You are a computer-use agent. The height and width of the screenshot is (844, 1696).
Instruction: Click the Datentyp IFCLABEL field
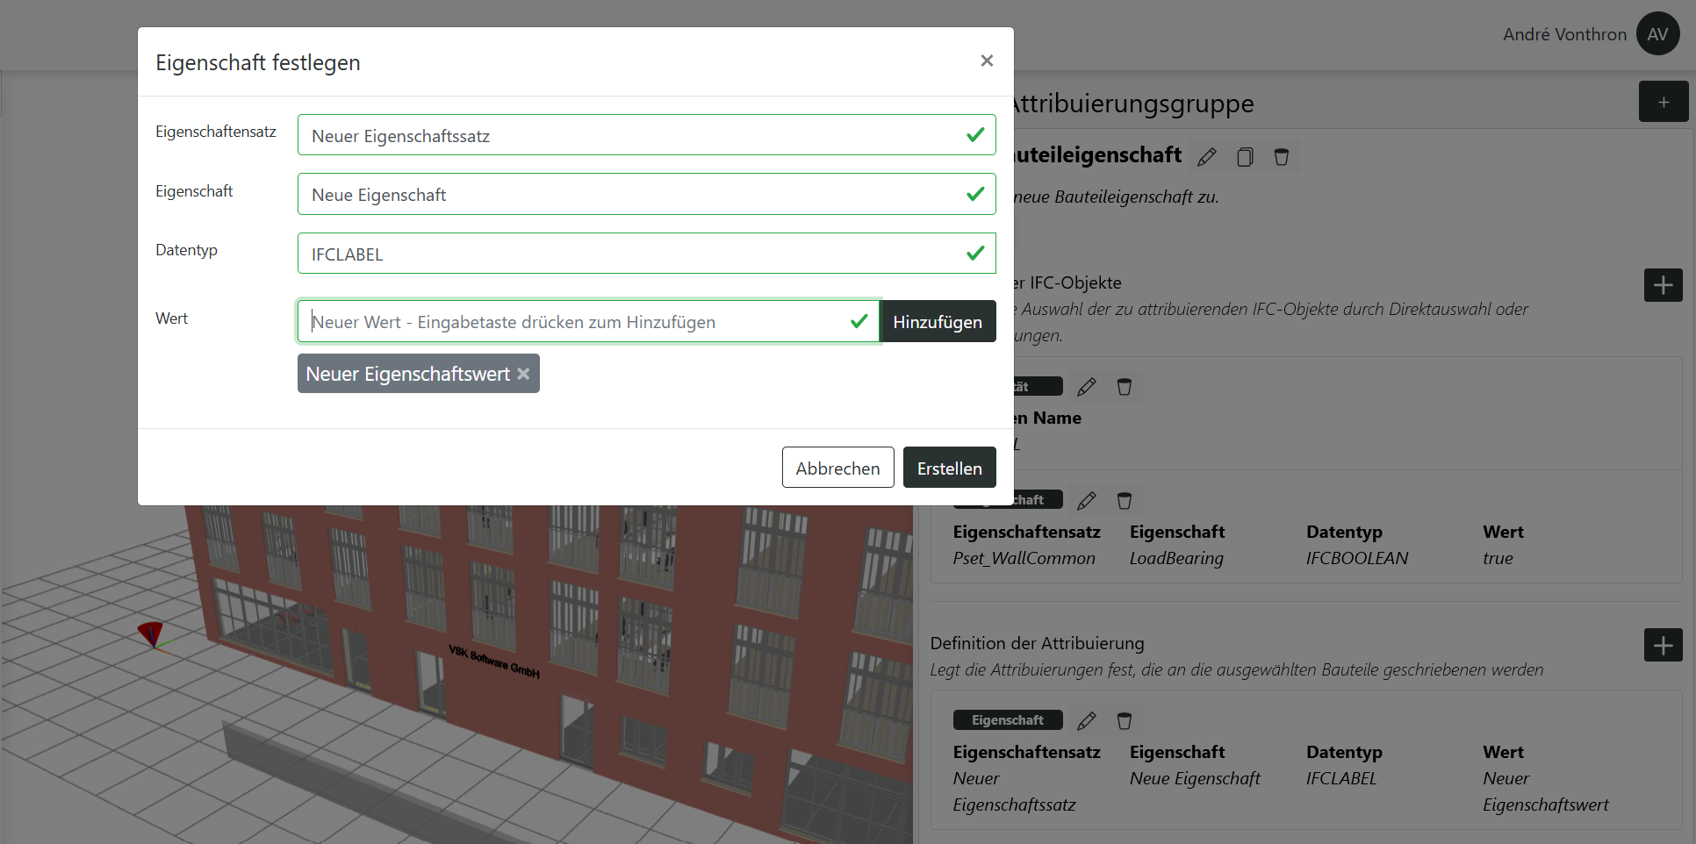[x=646, y=254]
